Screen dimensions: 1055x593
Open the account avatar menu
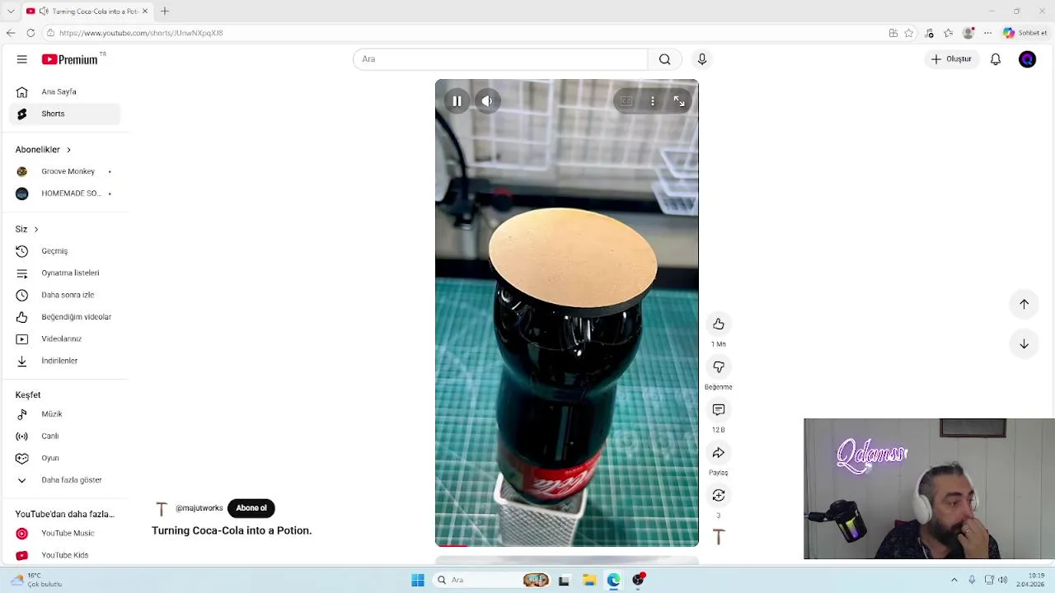1027,59
